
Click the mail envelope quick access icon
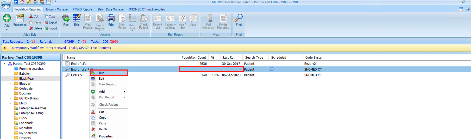coord(48,2)
